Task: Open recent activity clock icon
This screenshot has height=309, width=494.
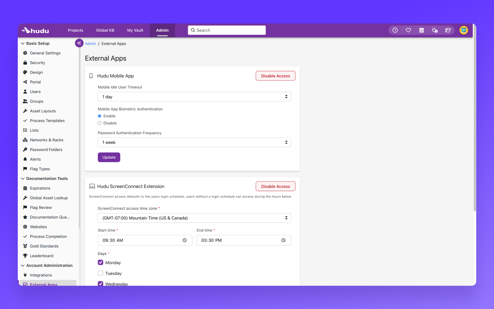Action: tap(395, 30)
